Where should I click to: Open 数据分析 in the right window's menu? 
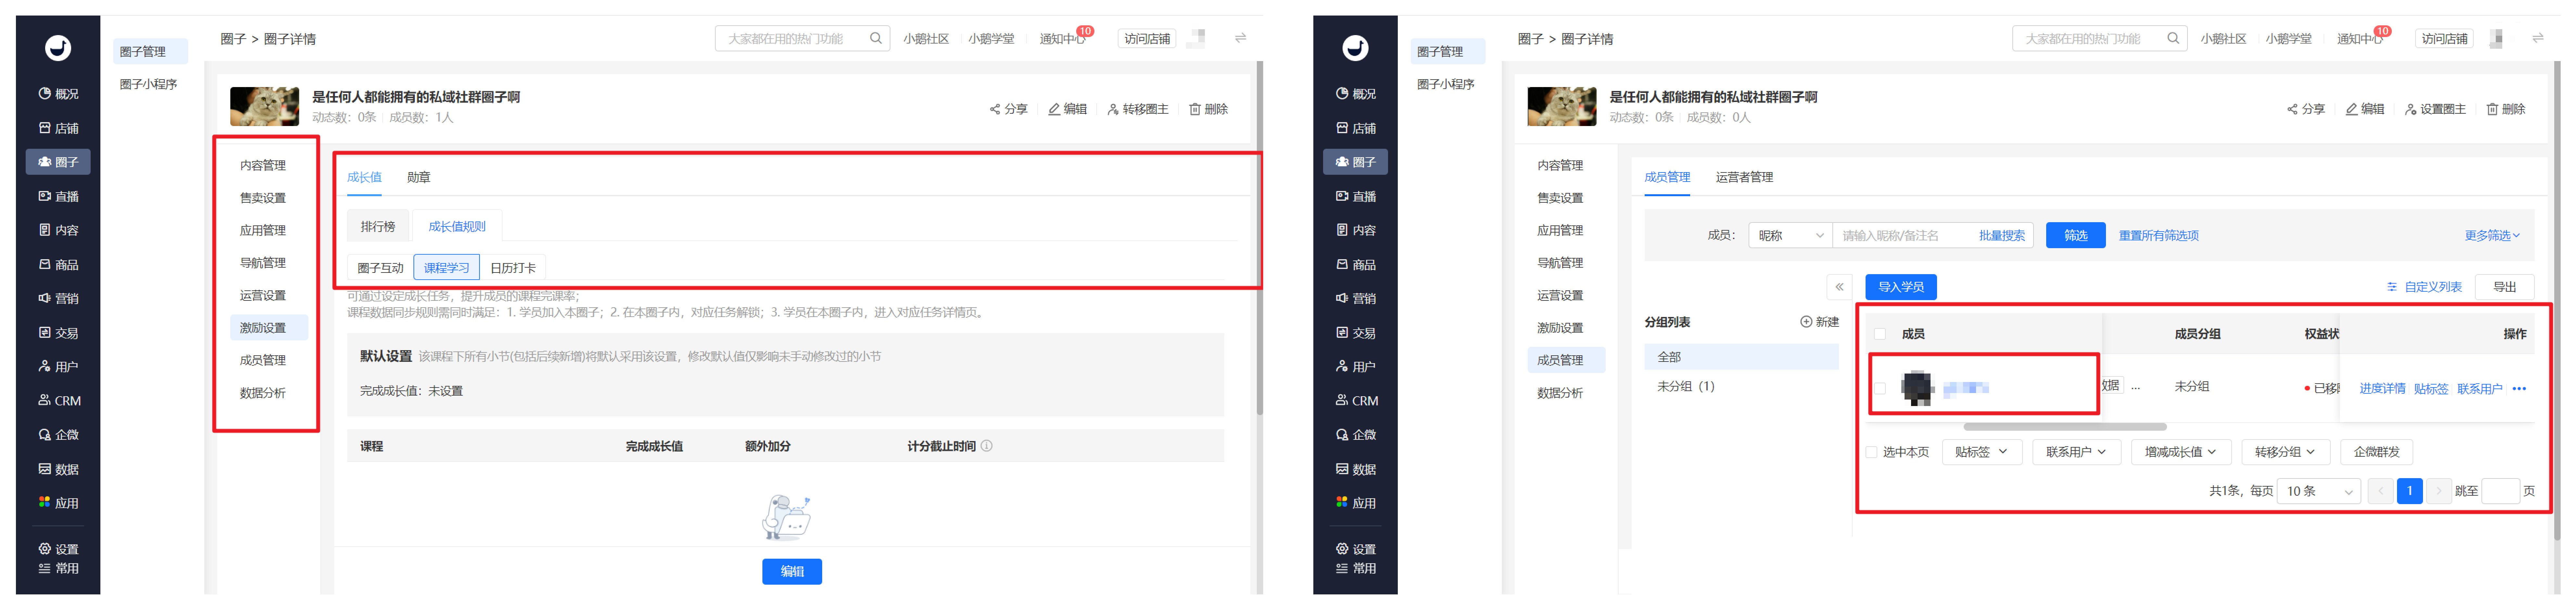[1560, 393]
